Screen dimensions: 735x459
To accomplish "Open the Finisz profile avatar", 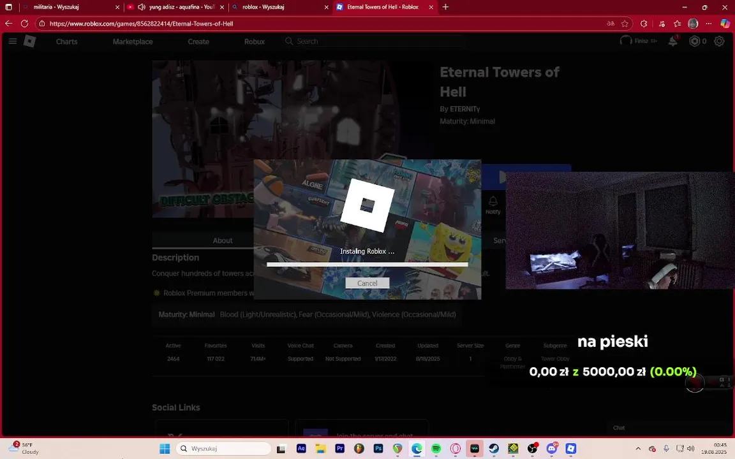I will pos(626,41).
